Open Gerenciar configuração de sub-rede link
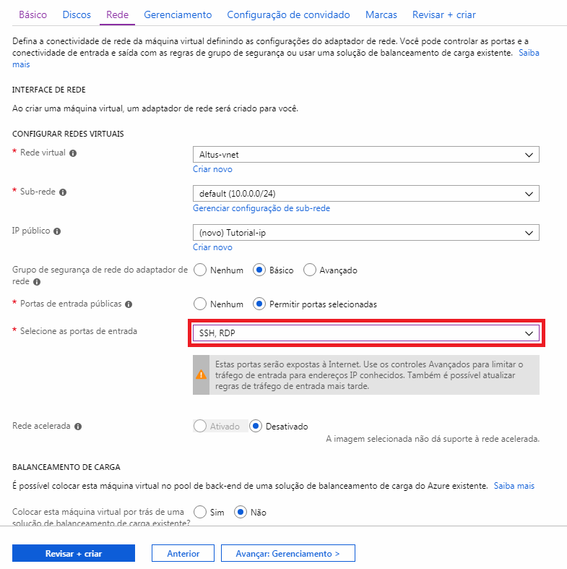 click(261, 208)
